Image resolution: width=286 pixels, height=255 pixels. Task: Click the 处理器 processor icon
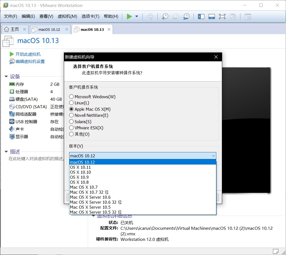click(12, 92)
